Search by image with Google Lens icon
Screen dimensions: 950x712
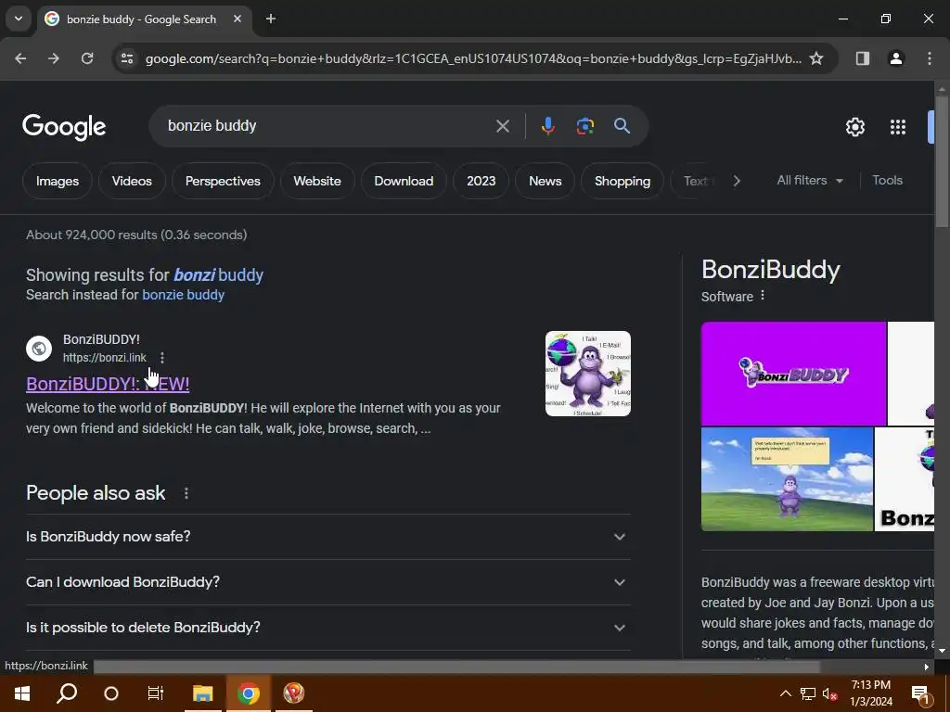coord(584,126)
